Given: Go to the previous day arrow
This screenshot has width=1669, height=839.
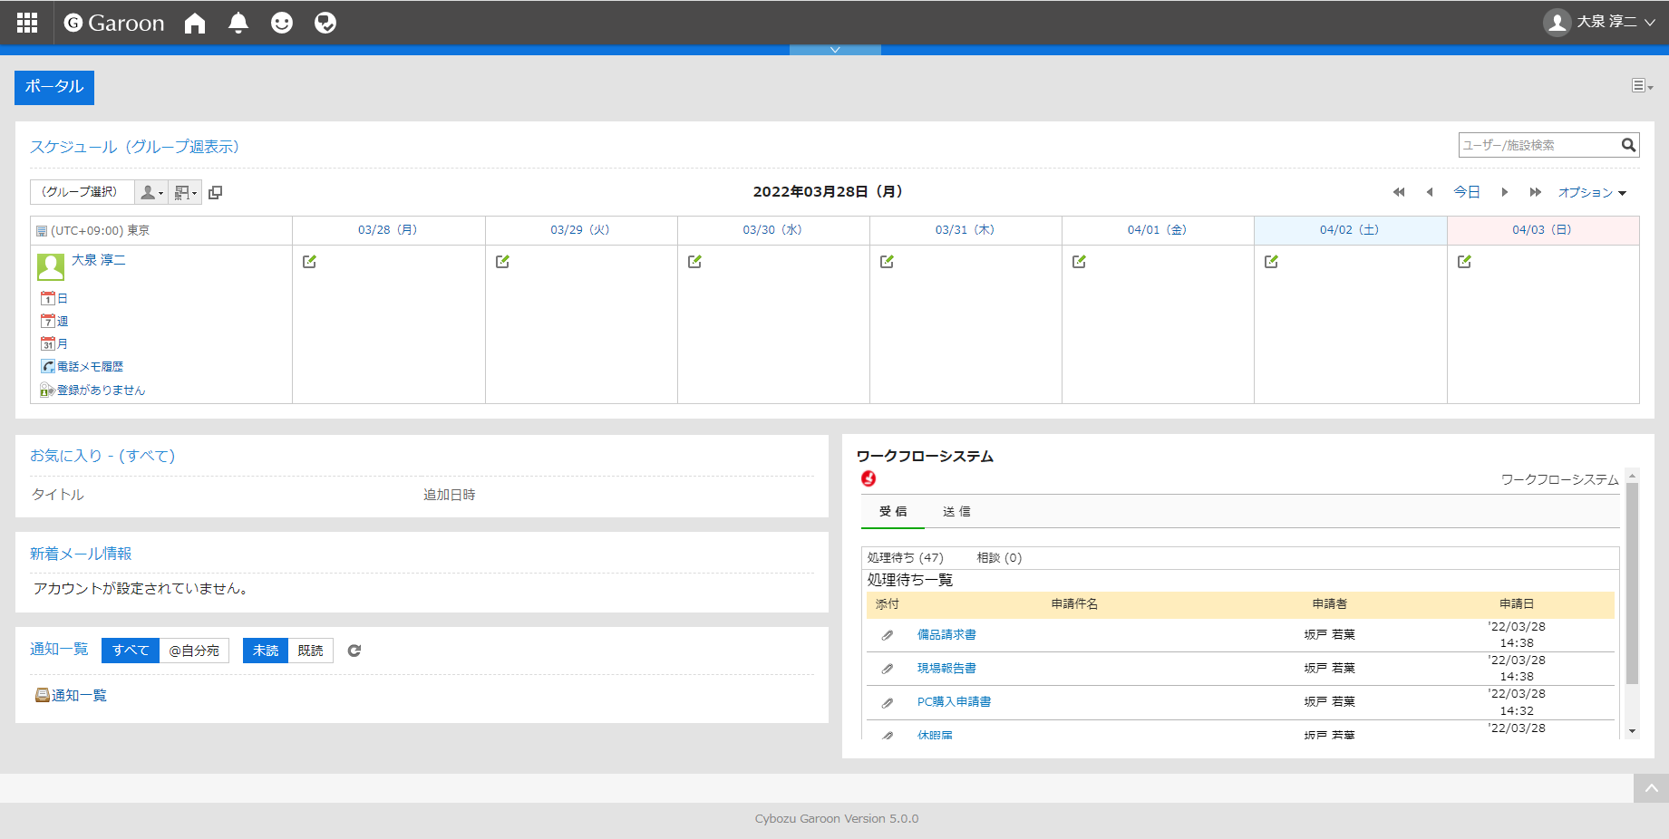Looking at the screenshot, I should pos(1430,192).
